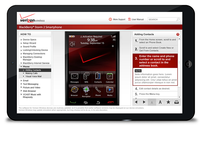The height and width of the screenshot is (141, 203).
Task: Select Visual Voice Mail subtopic
Action: (x=33, y=76)
